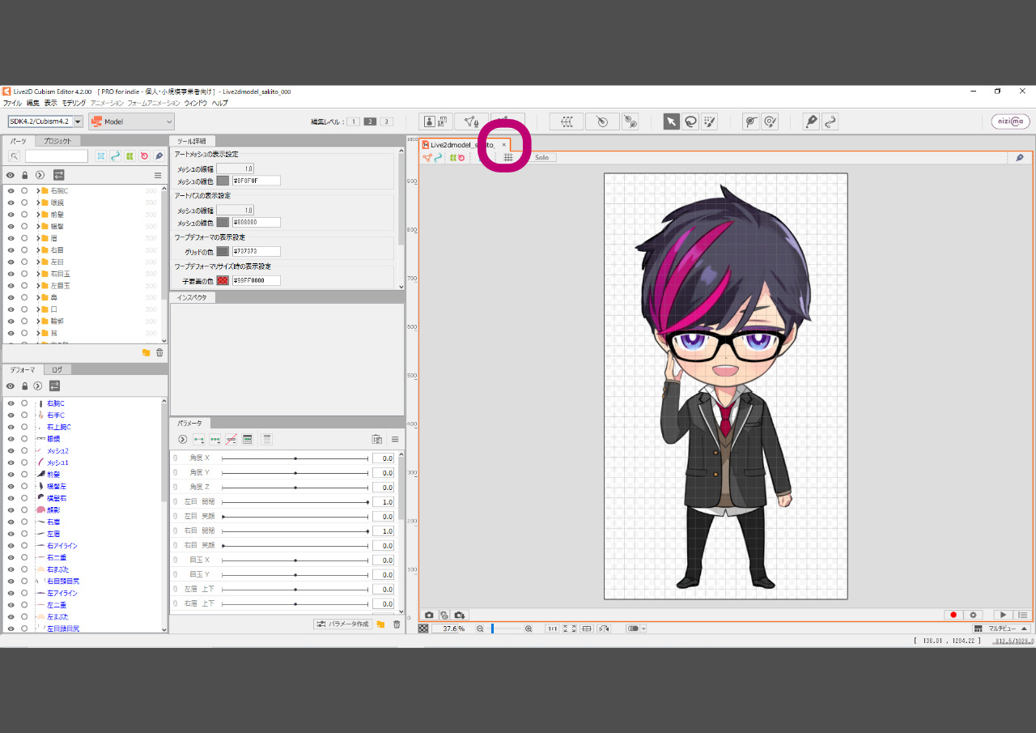Expand the 輪郭 folder

pos(38,322)
